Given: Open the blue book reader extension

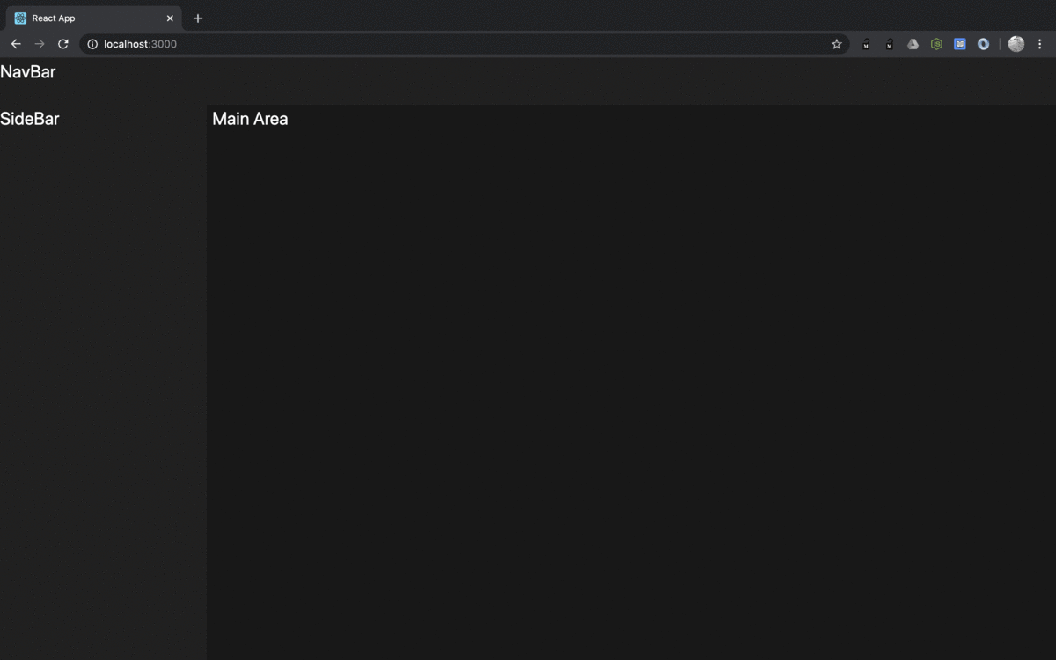Looking at the screenshot, I should 960,44.
